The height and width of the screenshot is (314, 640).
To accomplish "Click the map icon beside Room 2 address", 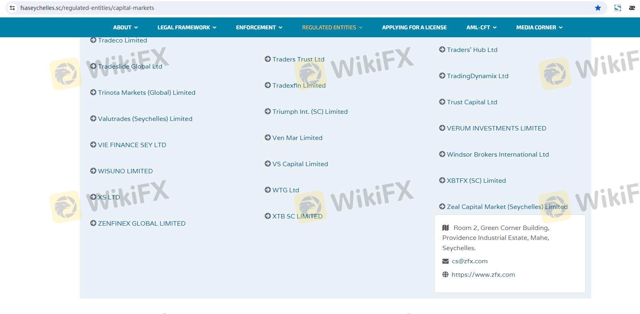I will tap(446, 228).
